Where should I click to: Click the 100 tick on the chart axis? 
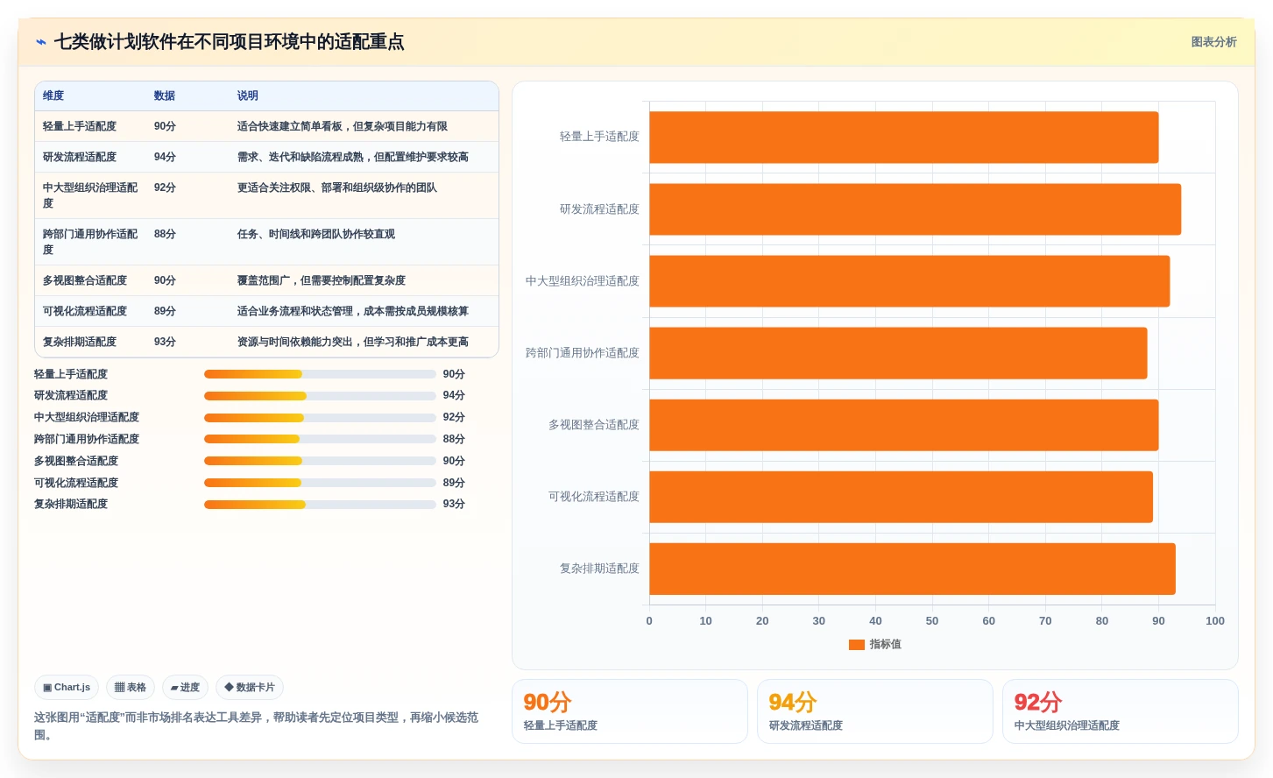click(x=1215, y=621)
